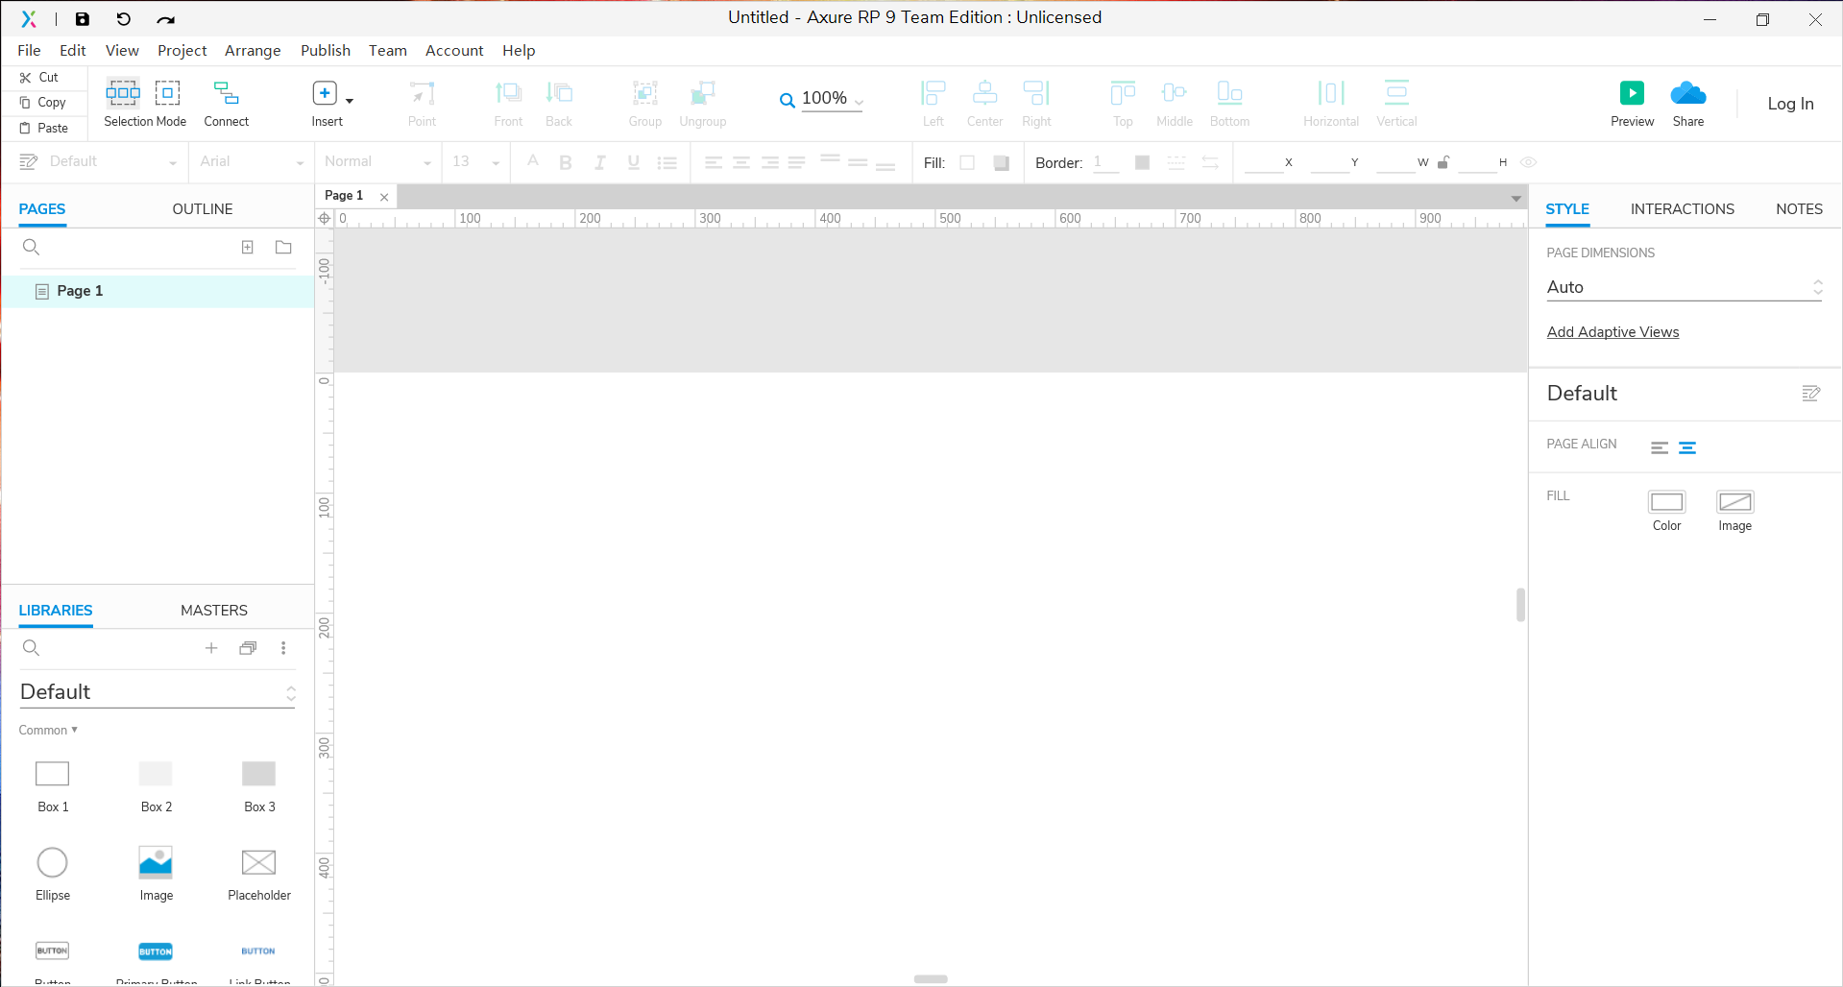Click the Insert widget icon
This screenshot has width=1843, height=987.
(325, 93)
